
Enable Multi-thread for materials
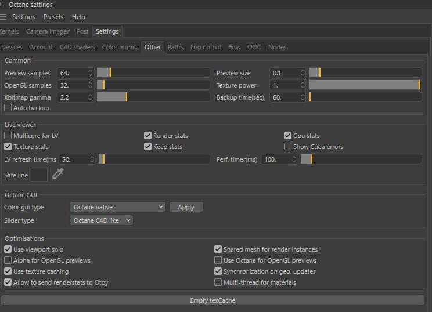218,282
